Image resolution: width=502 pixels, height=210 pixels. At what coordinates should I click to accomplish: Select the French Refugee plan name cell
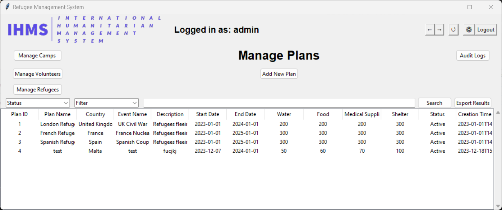tap(57, 133)
